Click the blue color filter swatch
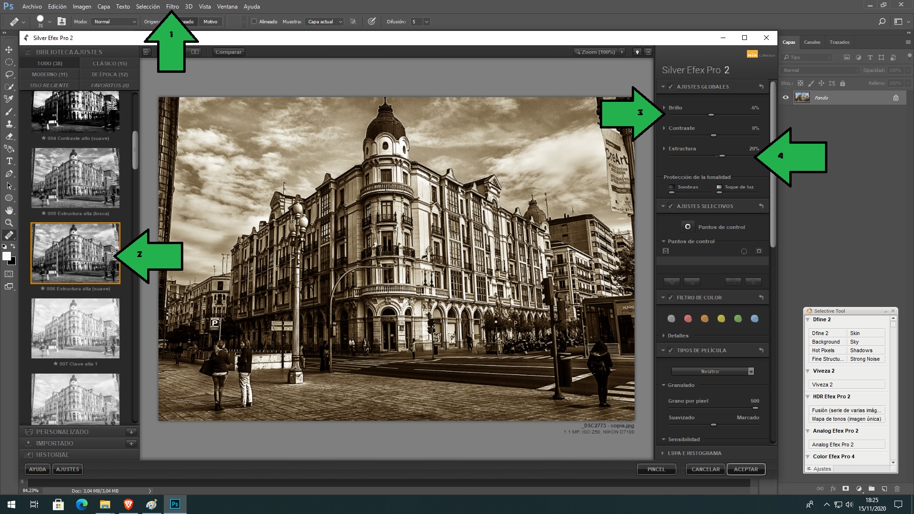The image size is (914, 514). [x=754, y=319]
